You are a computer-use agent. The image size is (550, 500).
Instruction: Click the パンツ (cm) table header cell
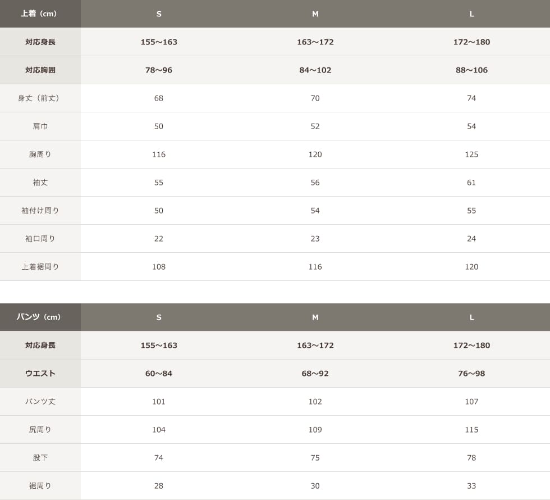[39, 317]
